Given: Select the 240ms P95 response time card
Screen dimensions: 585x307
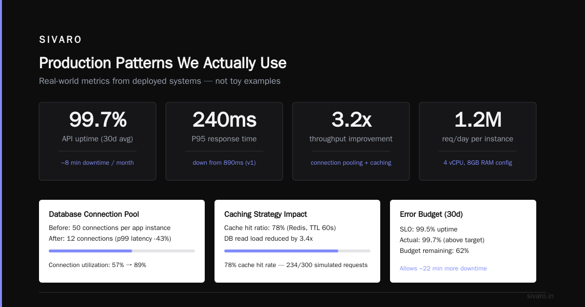Looking at the screenshot, I should click(x=224, y=141).
